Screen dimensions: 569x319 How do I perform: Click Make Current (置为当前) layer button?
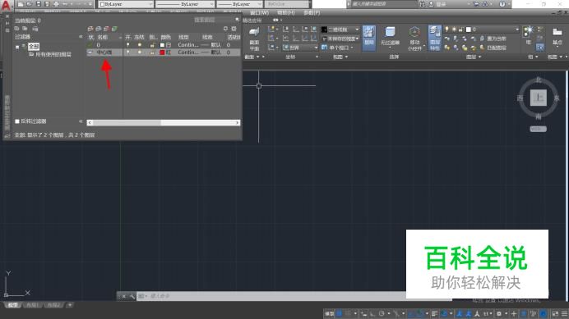[493, 39]
